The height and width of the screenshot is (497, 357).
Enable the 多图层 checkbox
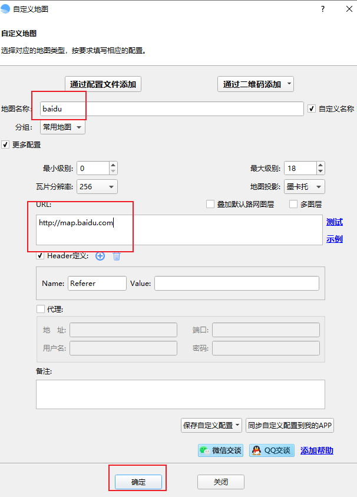tap(293, 204)
